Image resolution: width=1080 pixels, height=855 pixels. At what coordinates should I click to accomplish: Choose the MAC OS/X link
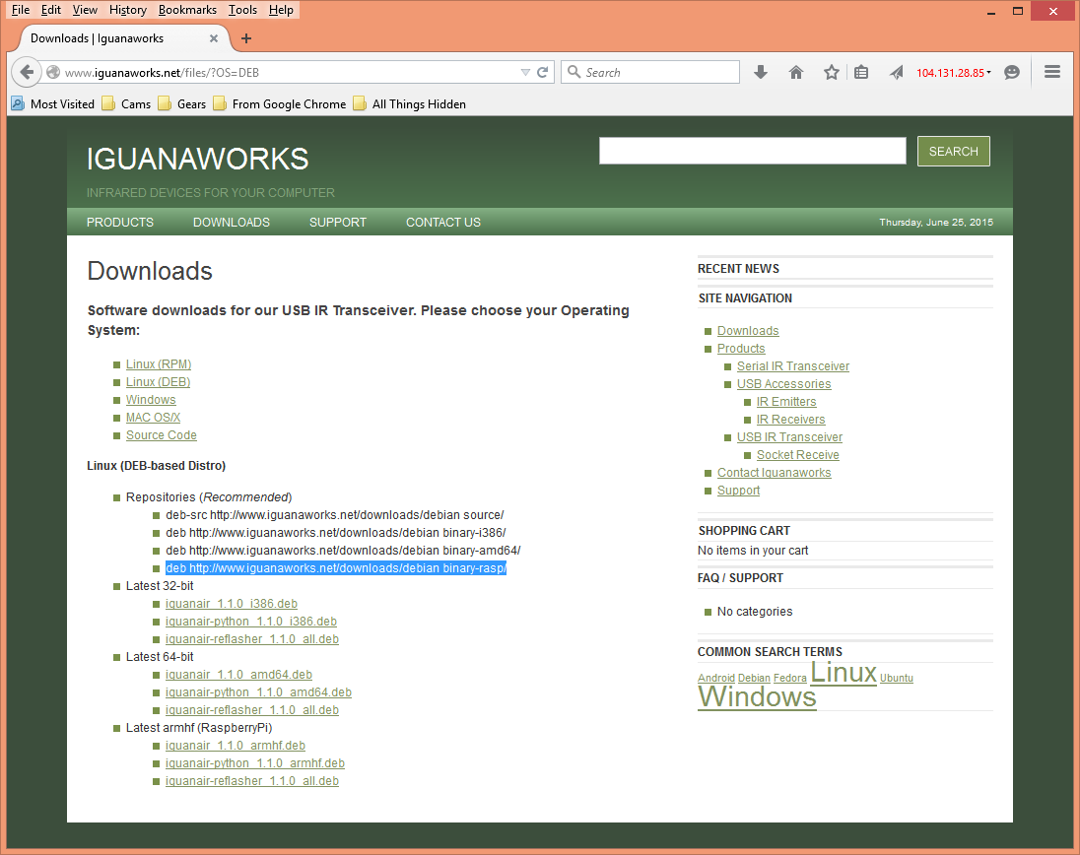(x=153, y=418)
